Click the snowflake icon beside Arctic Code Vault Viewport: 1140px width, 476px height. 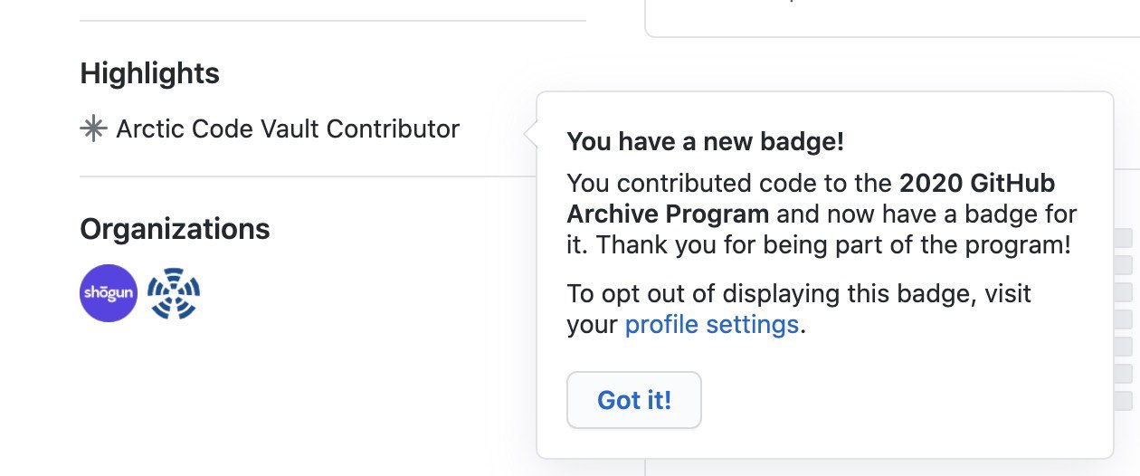point(92,129)
